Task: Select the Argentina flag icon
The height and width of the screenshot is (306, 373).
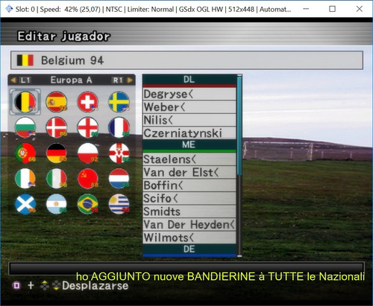Action: pos(57,204)
